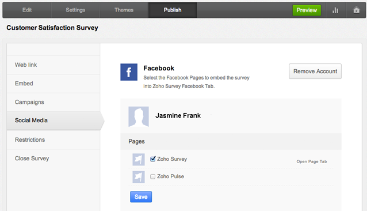Screen dimensions: 367x211
Task: Click the green Preview button
Action: pos(307,10)
